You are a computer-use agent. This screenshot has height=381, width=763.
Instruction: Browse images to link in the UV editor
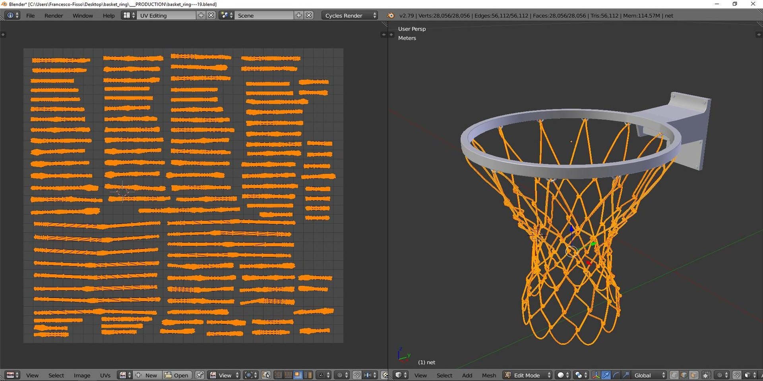125,375
